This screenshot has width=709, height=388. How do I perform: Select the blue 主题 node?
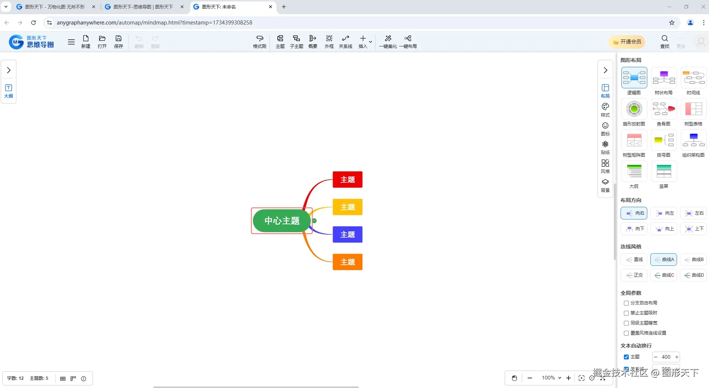(347, 235)
